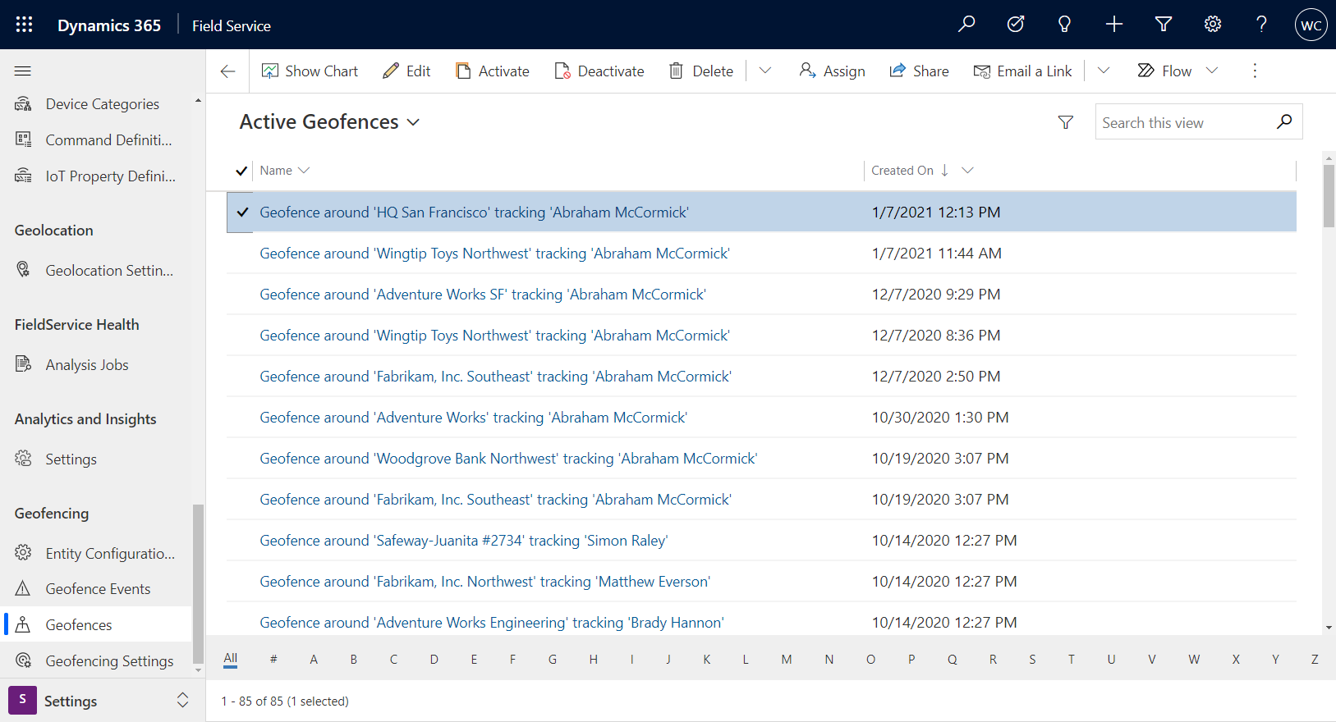Collapse the sidebar hamburger menu
Screen dimensions: 1336x722
click(x=23, y=71)
